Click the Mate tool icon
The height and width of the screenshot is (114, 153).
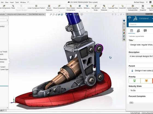point(13,6)
